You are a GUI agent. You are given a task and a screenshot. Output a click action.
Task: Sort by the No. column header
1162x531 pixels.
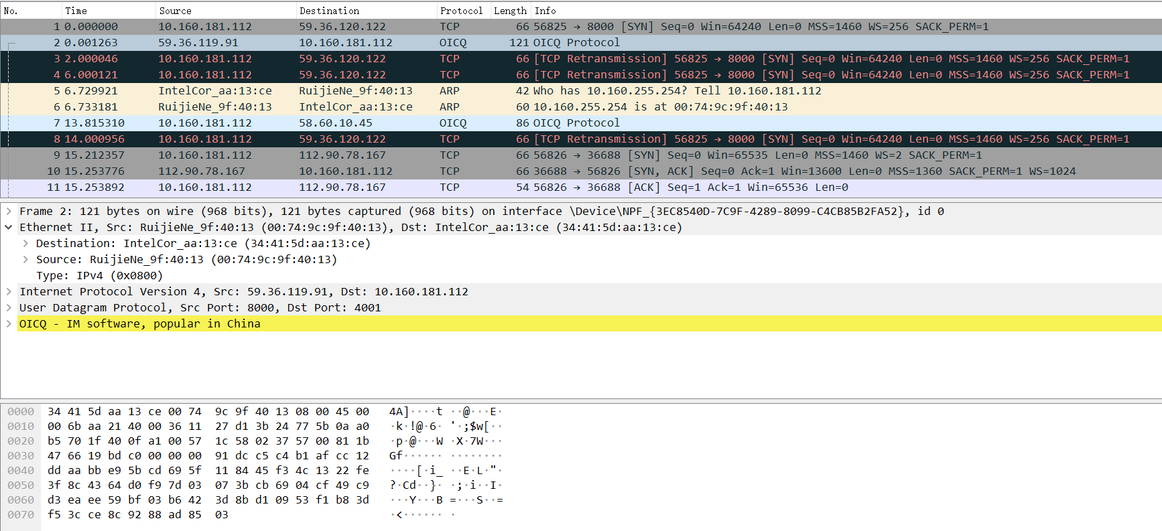pos(31,11)
